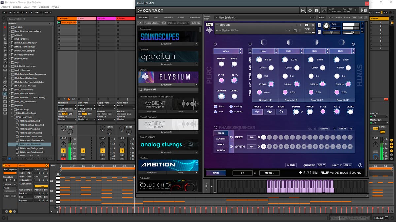Refresh the Kontakt libraries list

point(140,23)
